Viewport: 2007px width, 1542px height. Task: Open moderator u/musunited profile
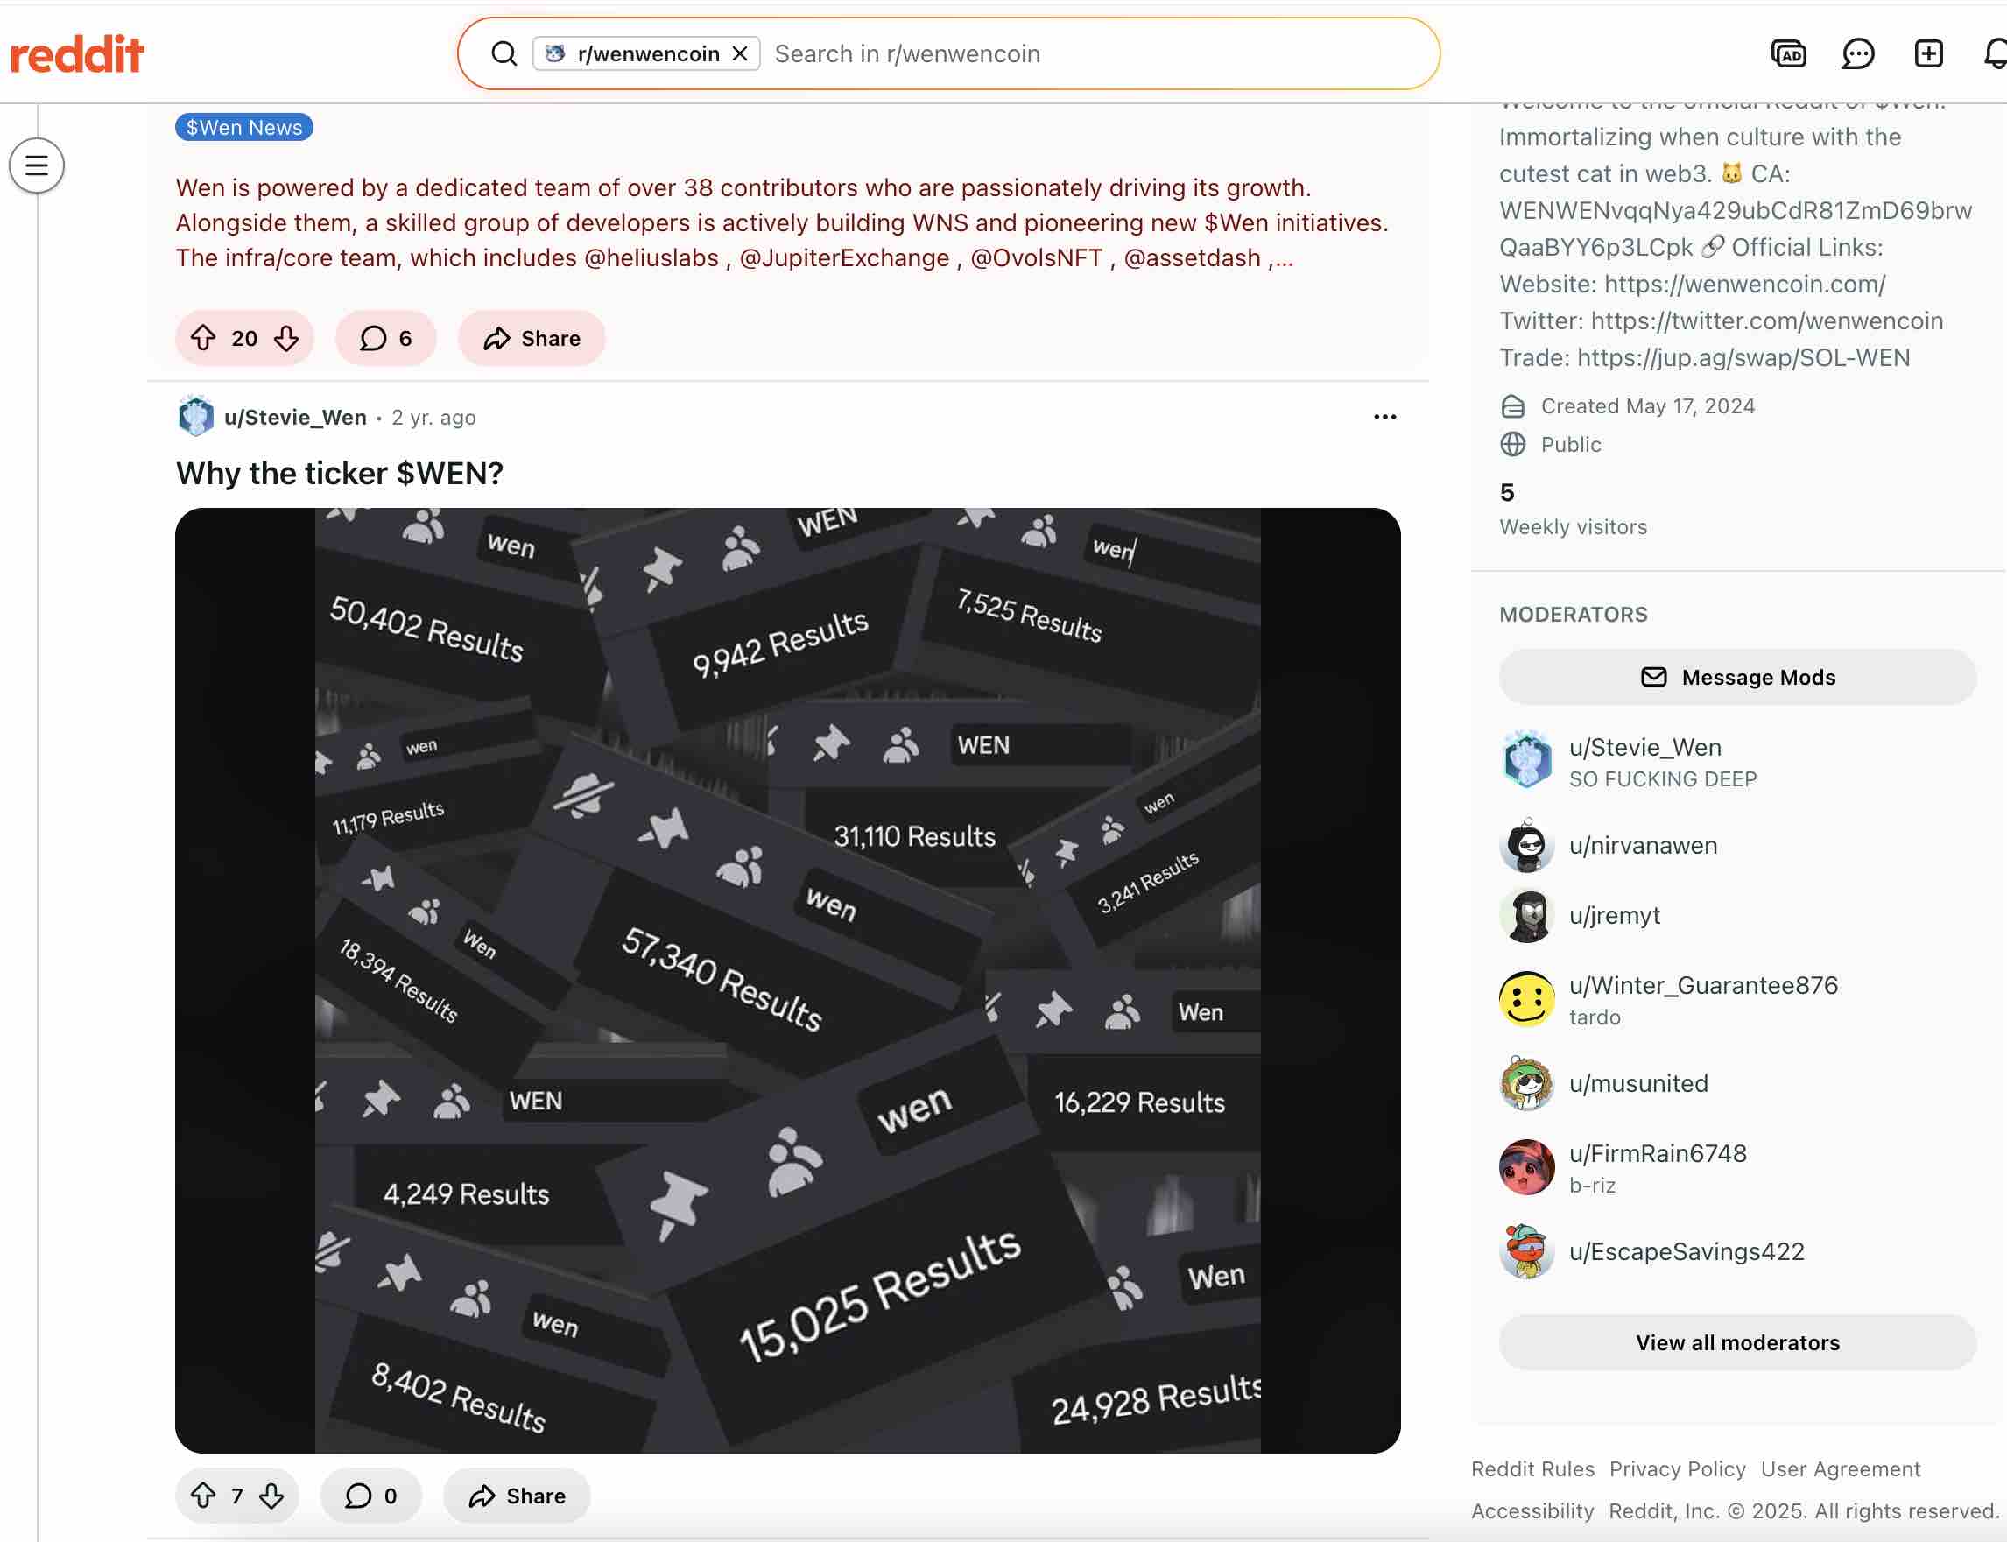(x=1638, y=1083)
